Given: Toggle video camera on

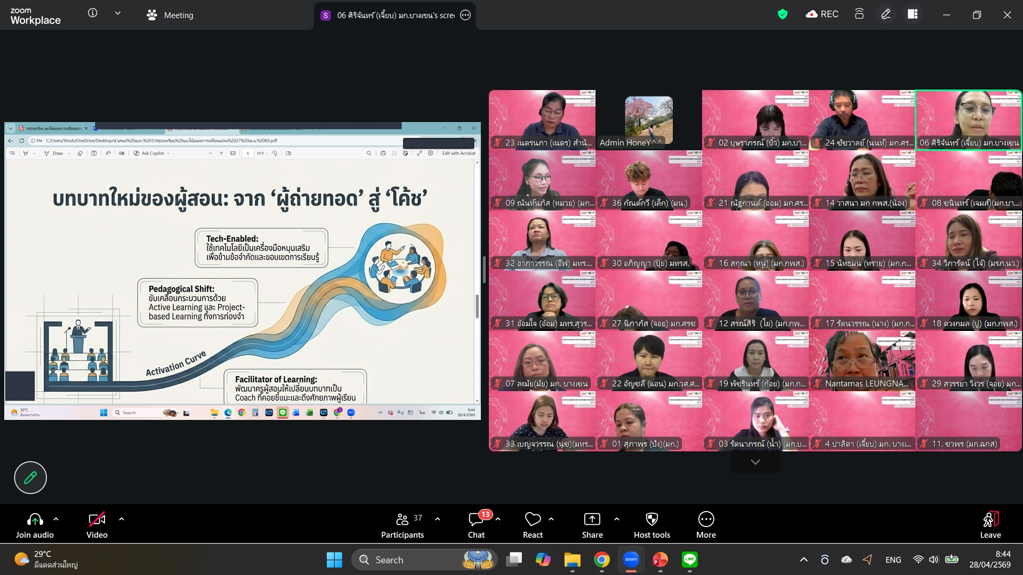Looking at the screenshot, I should coord(96,525).
